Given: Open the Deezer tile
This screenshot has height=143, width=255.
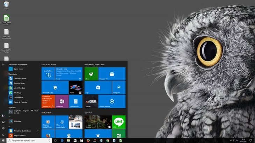Looking at the screenshot, I should pyautogui.click(x=91, y=101).
